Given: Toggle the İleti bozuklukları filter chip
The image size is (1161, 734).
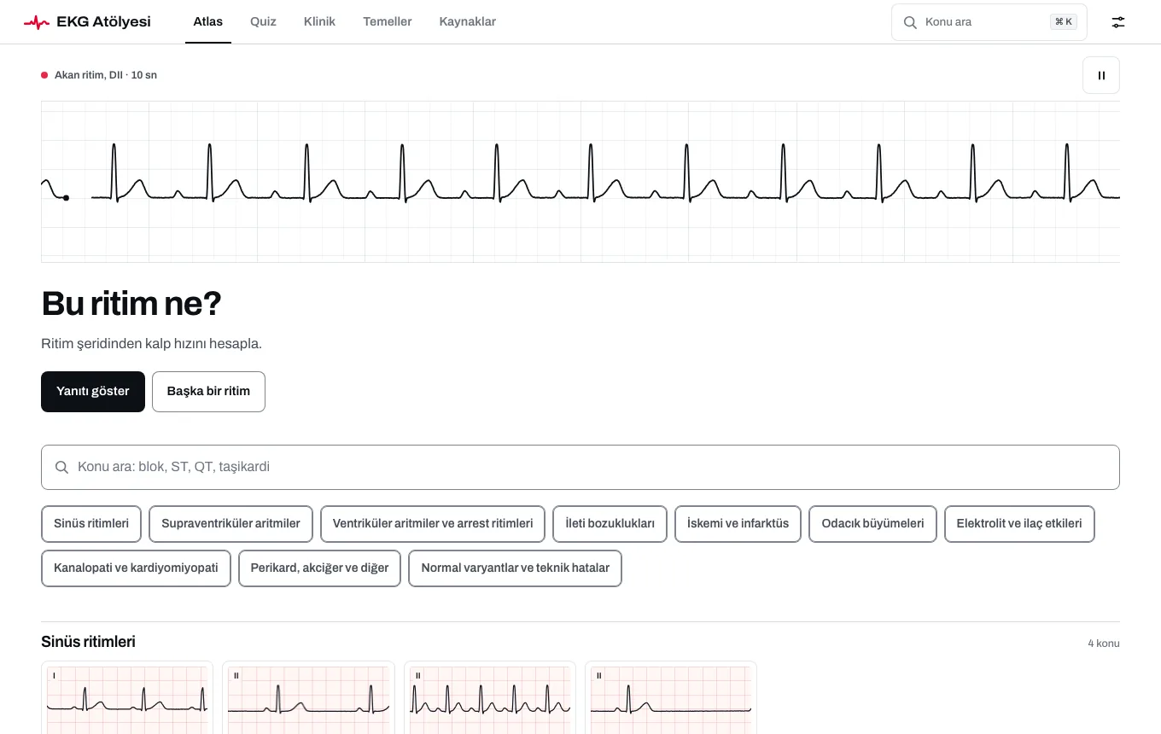Looking at the screenshot, I should click(x=610, y=524).
